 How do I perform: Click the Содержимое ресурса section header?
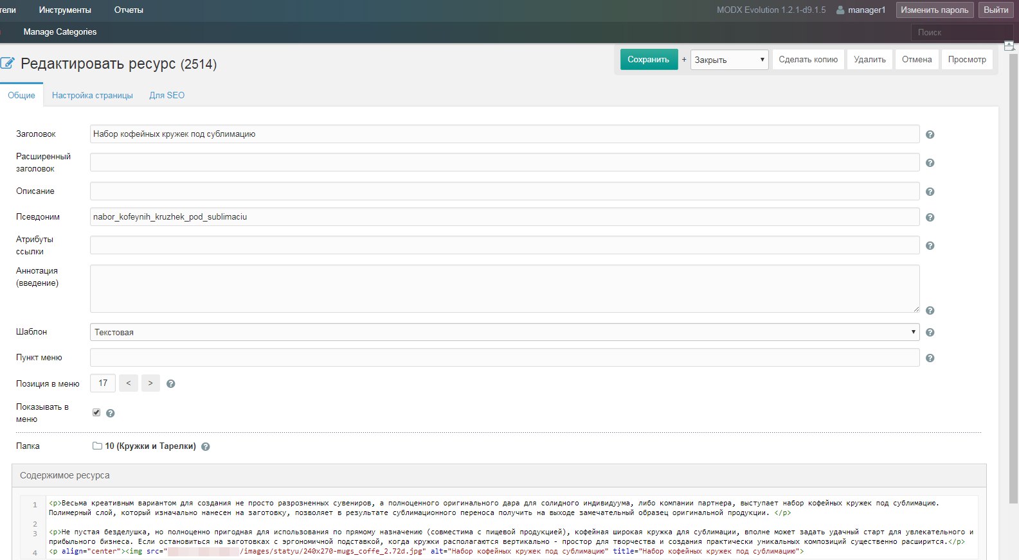[499, 476]
